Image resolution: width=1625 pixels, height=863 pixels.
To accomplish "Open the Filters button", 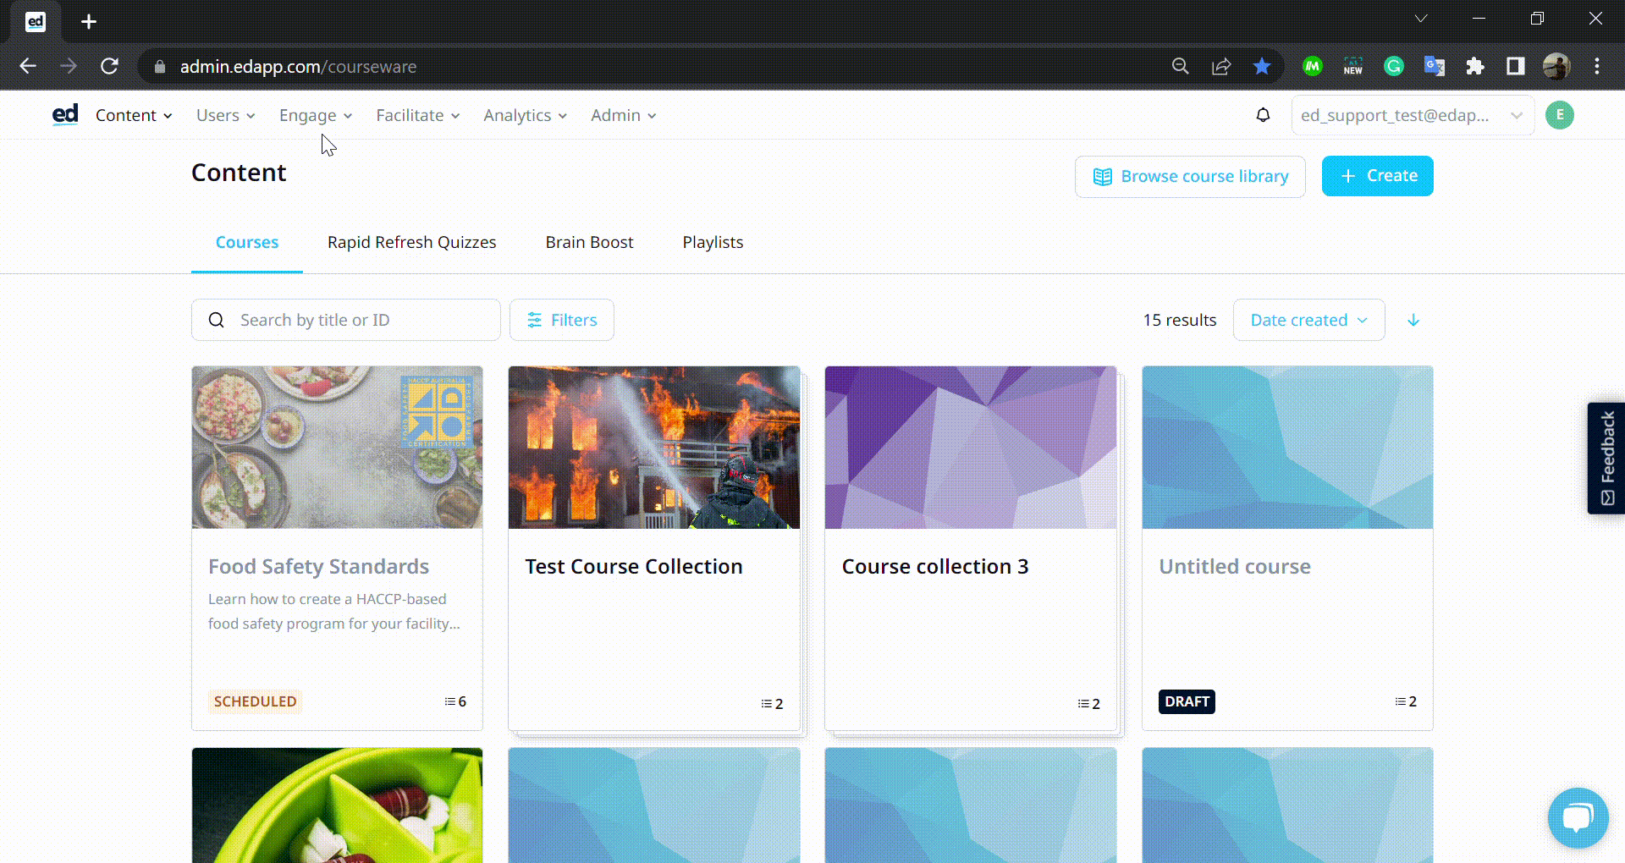I will tap(562, 320).
